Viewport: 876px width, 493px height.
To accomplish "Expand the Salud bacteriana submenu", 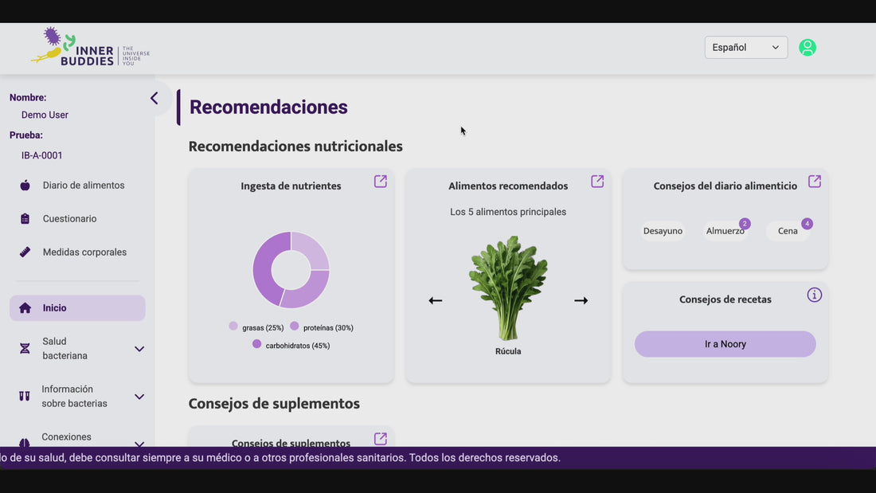I will 139,349.
